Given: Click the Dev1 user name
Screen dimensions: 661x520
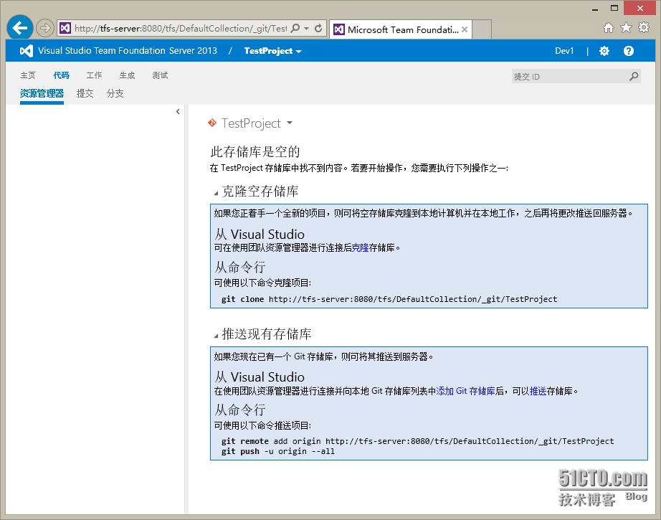Looking at the screenshot, I should coord(564,51).
